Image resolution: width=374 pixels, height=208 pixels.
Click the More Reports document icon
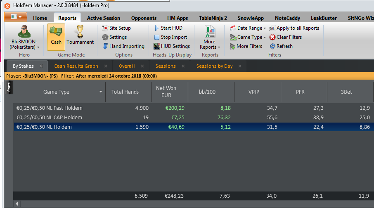point(210,32)
